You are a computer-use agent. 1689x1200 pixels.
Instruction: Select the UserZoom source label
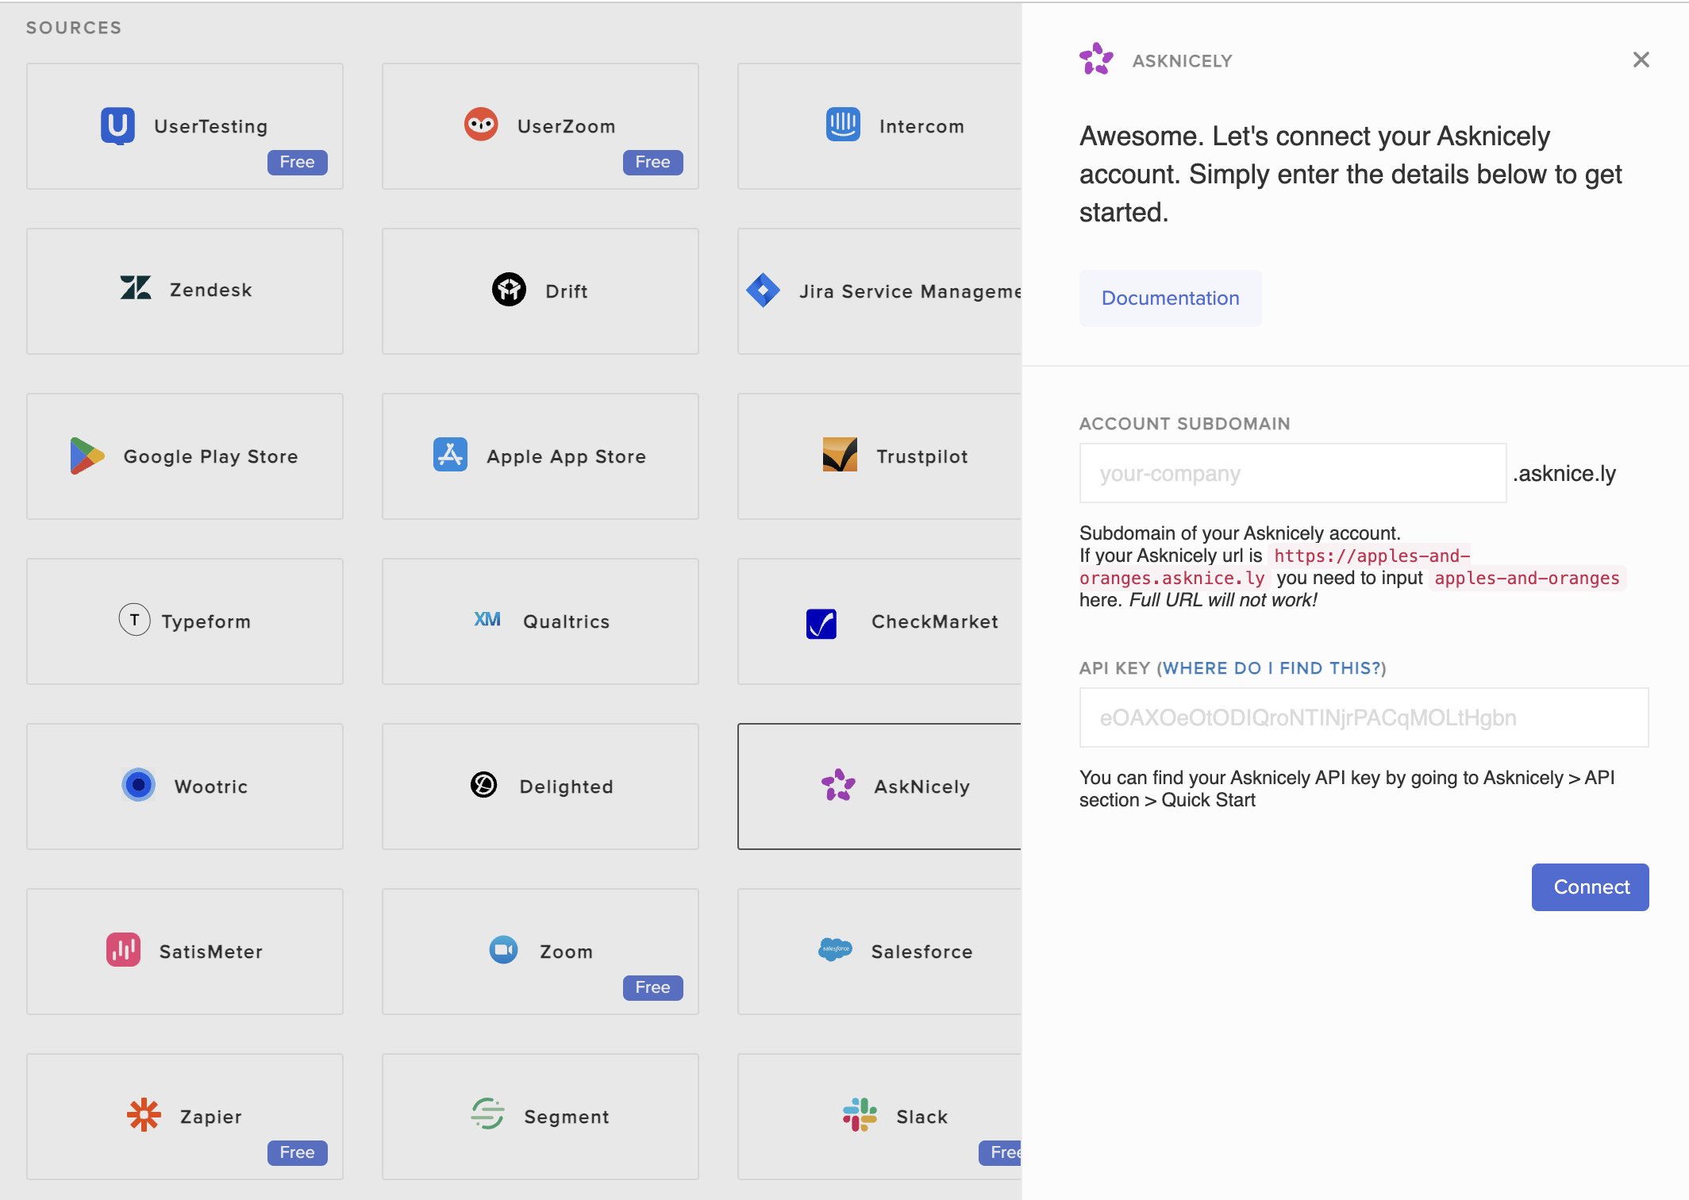566,126
